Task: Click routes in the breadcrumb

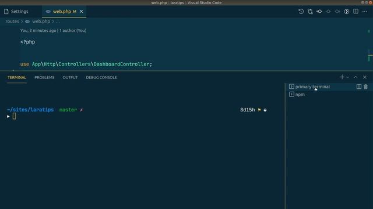Action: (x=12, y=21)
